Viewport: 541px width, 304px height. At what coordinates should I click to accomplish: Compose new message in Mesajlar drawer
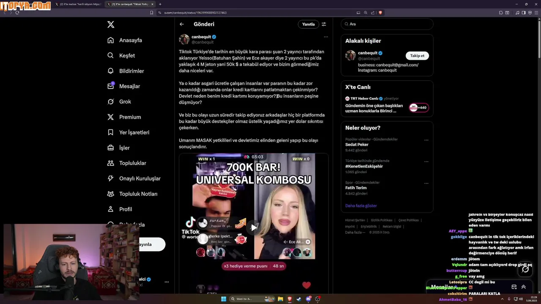point(514,287)
